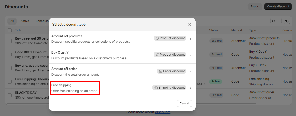Click the tag icon in the Amount off products badge

point(157,38)
